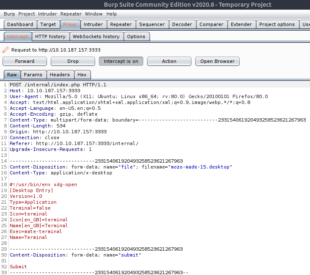Image resolution: width=310 pixels, height=275 pixels.
Task: Select the Raw view tab
Action: 12,75
